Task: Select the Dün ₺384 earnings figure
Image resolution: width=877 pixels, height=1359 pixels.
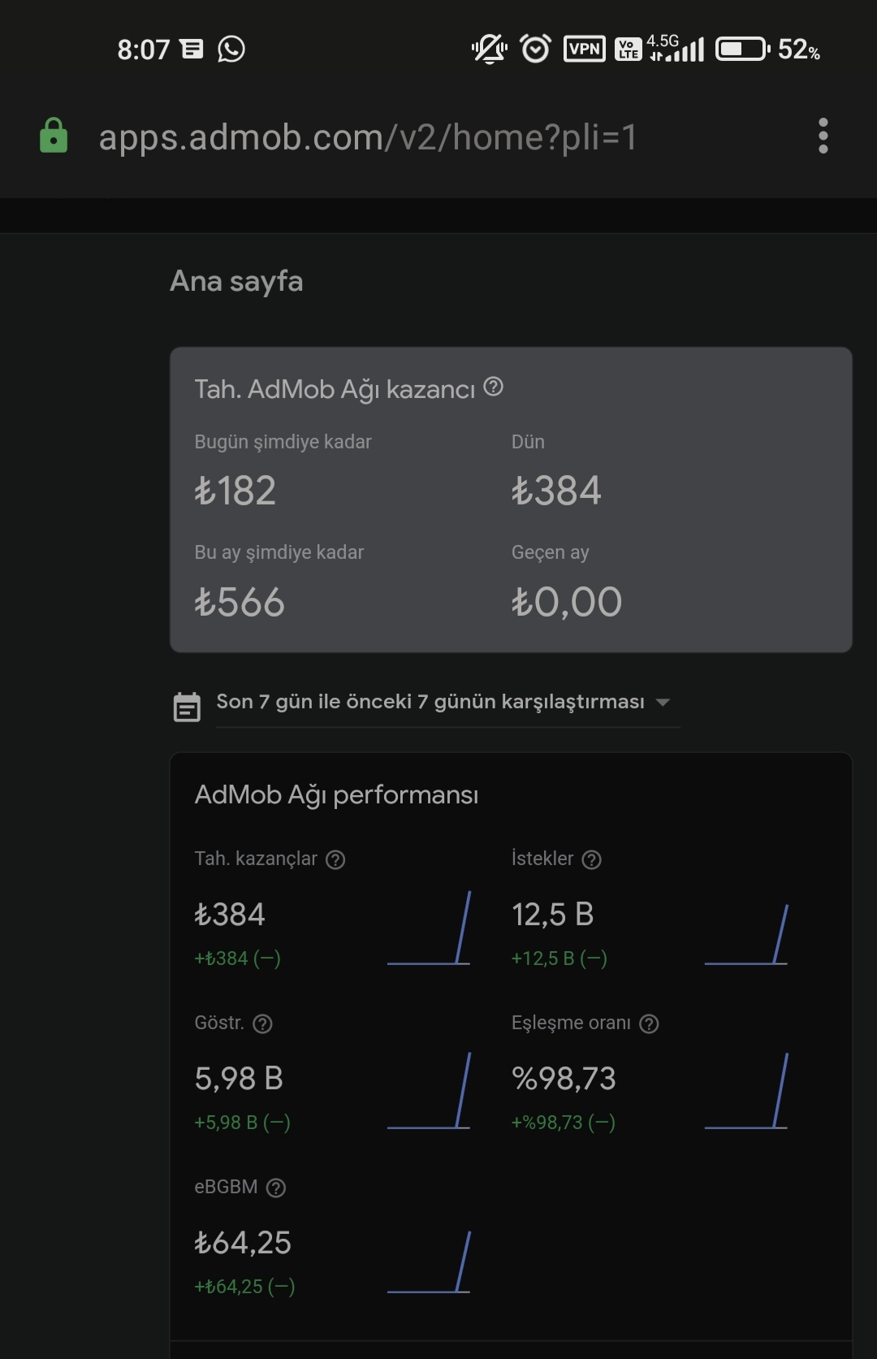Action: click(x=556, y=491)
